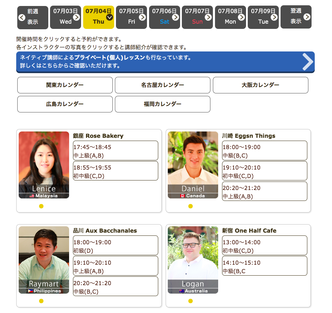Click the yellow dot under Raymart's photo

pyautogui.click(x=41, y=301)
